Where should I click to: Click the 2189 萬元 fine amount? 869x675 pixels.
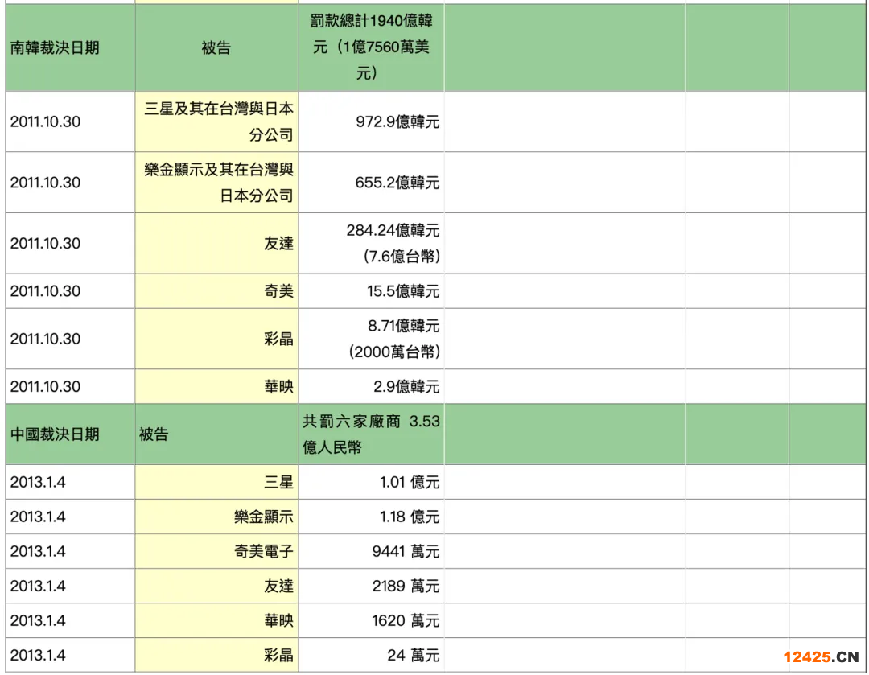coord(406,586)
